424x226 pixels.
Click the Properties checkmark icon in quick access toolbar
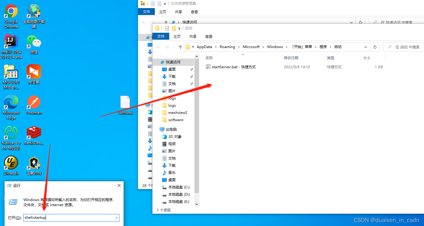tap(167, 28)
